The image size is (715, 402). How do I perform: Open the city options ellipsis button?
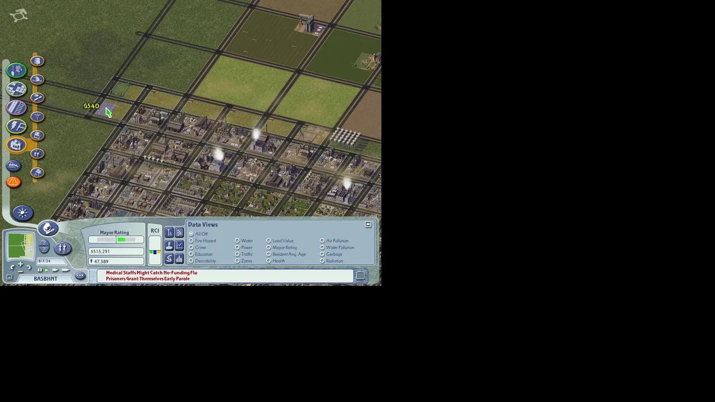(x=80, y=276)
